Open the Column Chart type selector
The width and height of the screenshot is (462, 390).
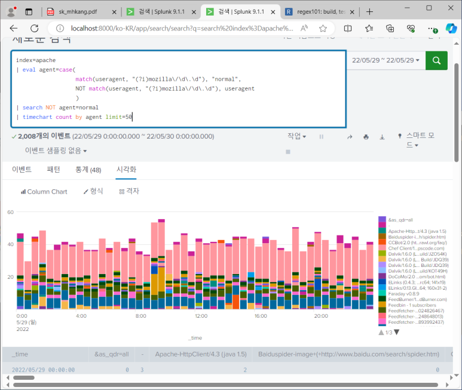click(x=44, y=192)
